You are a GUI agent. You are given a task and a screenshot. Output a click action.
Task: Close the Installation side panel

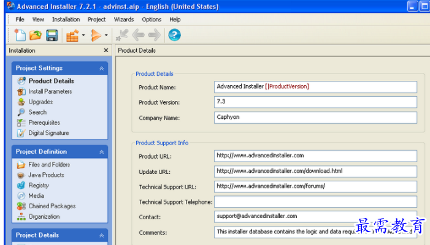click(x=106, y=51)
